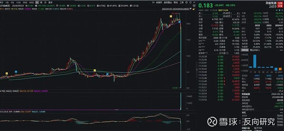Expand the 更多 period options
The width and height of the screenshot is (284, 131).
[x=50, y=2]
